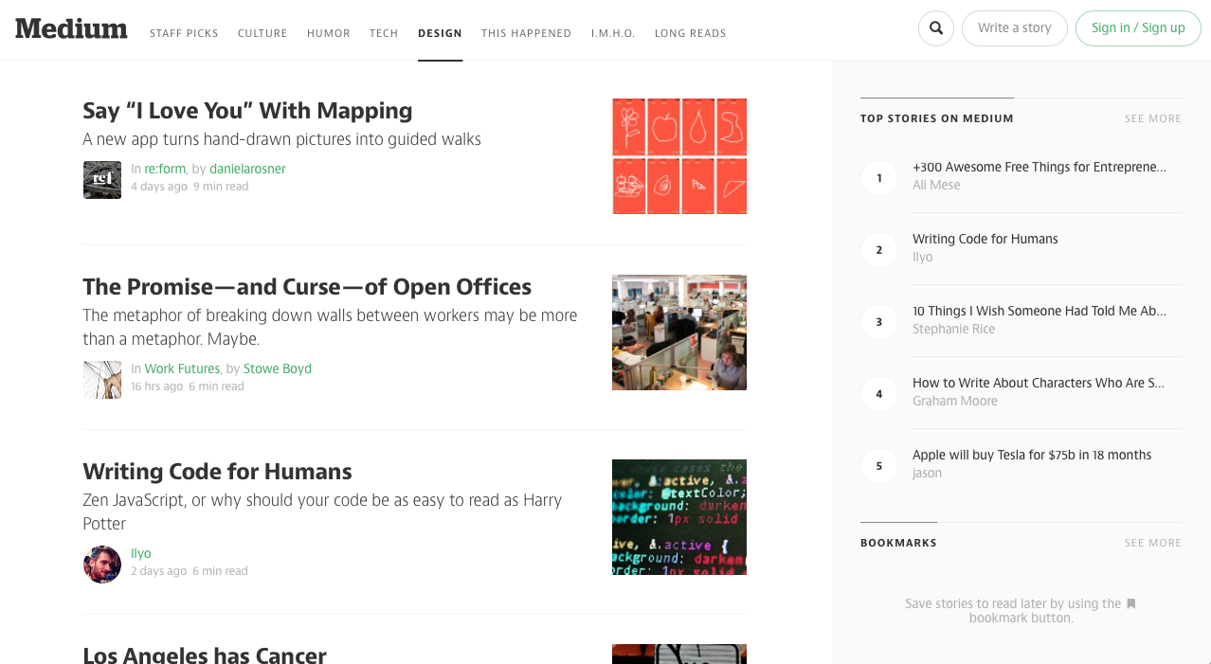Visit the Work Futures publication link
1211x664 pixels.
pos(182,369)
